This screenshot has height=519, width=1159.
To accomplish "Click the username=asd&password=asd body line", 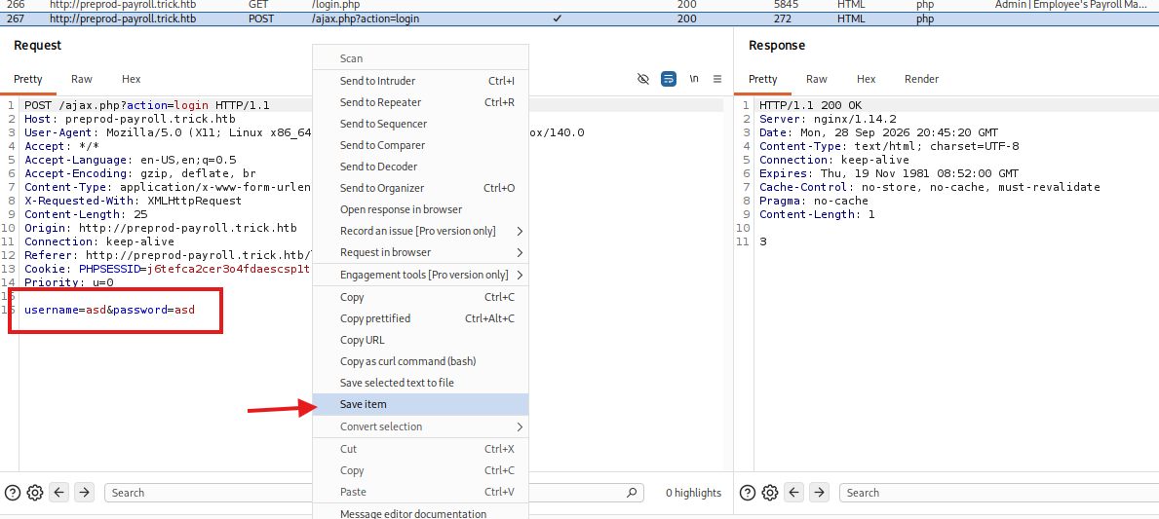I will click(x=109, y=310).
